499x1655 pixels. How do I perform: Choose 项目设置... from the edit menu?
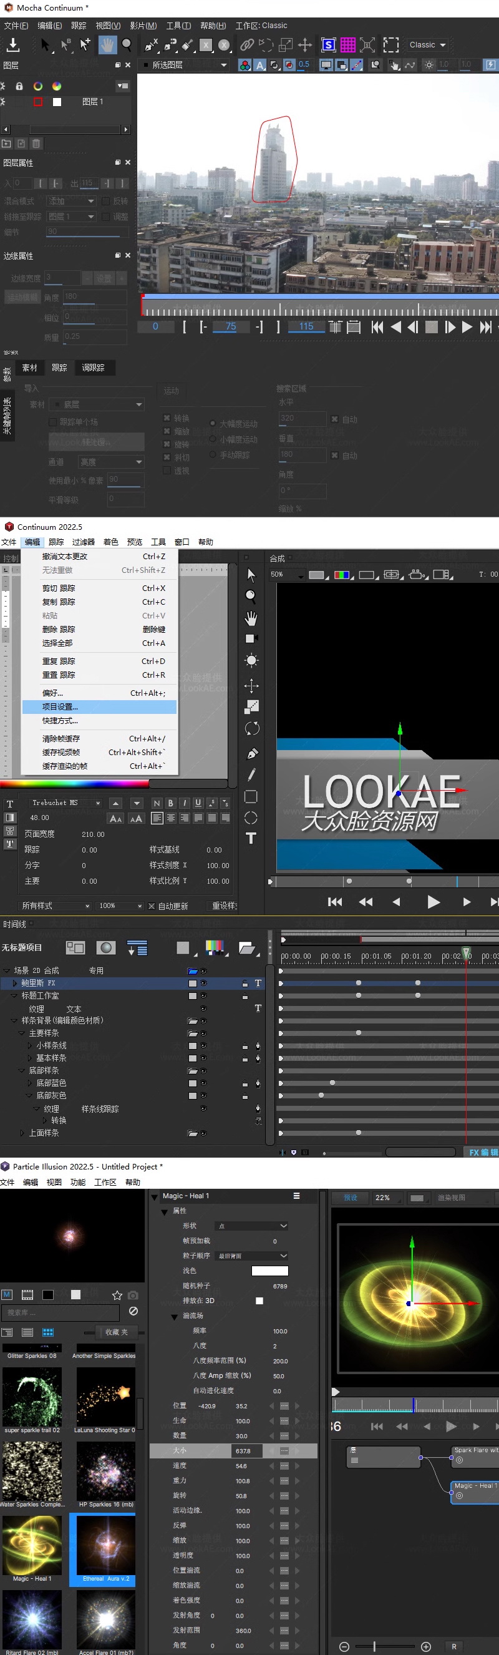click(60, 706)
